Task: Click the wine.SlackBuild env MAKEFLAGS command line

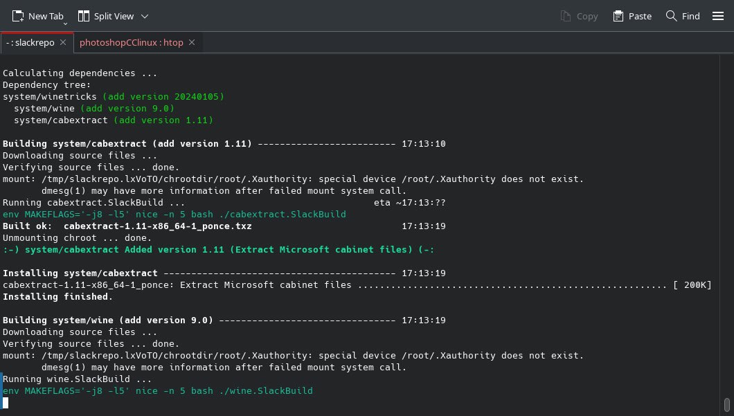Action: pos(158,390)
